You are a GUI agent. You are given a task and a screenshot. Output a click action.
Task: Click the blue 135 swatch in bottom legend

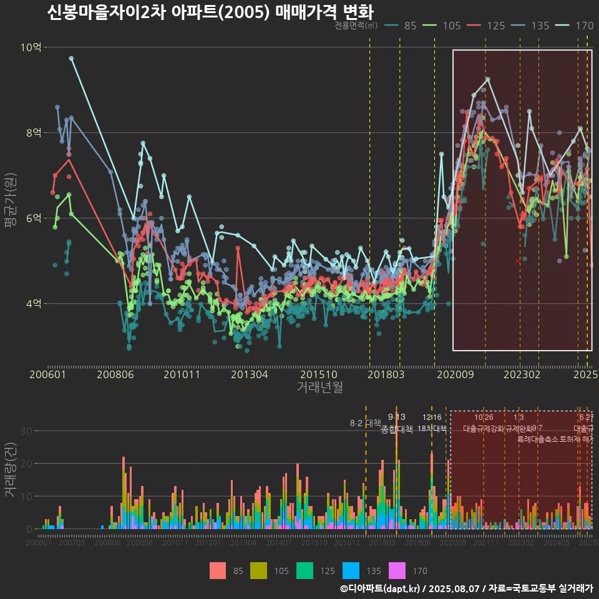point(351,571)
